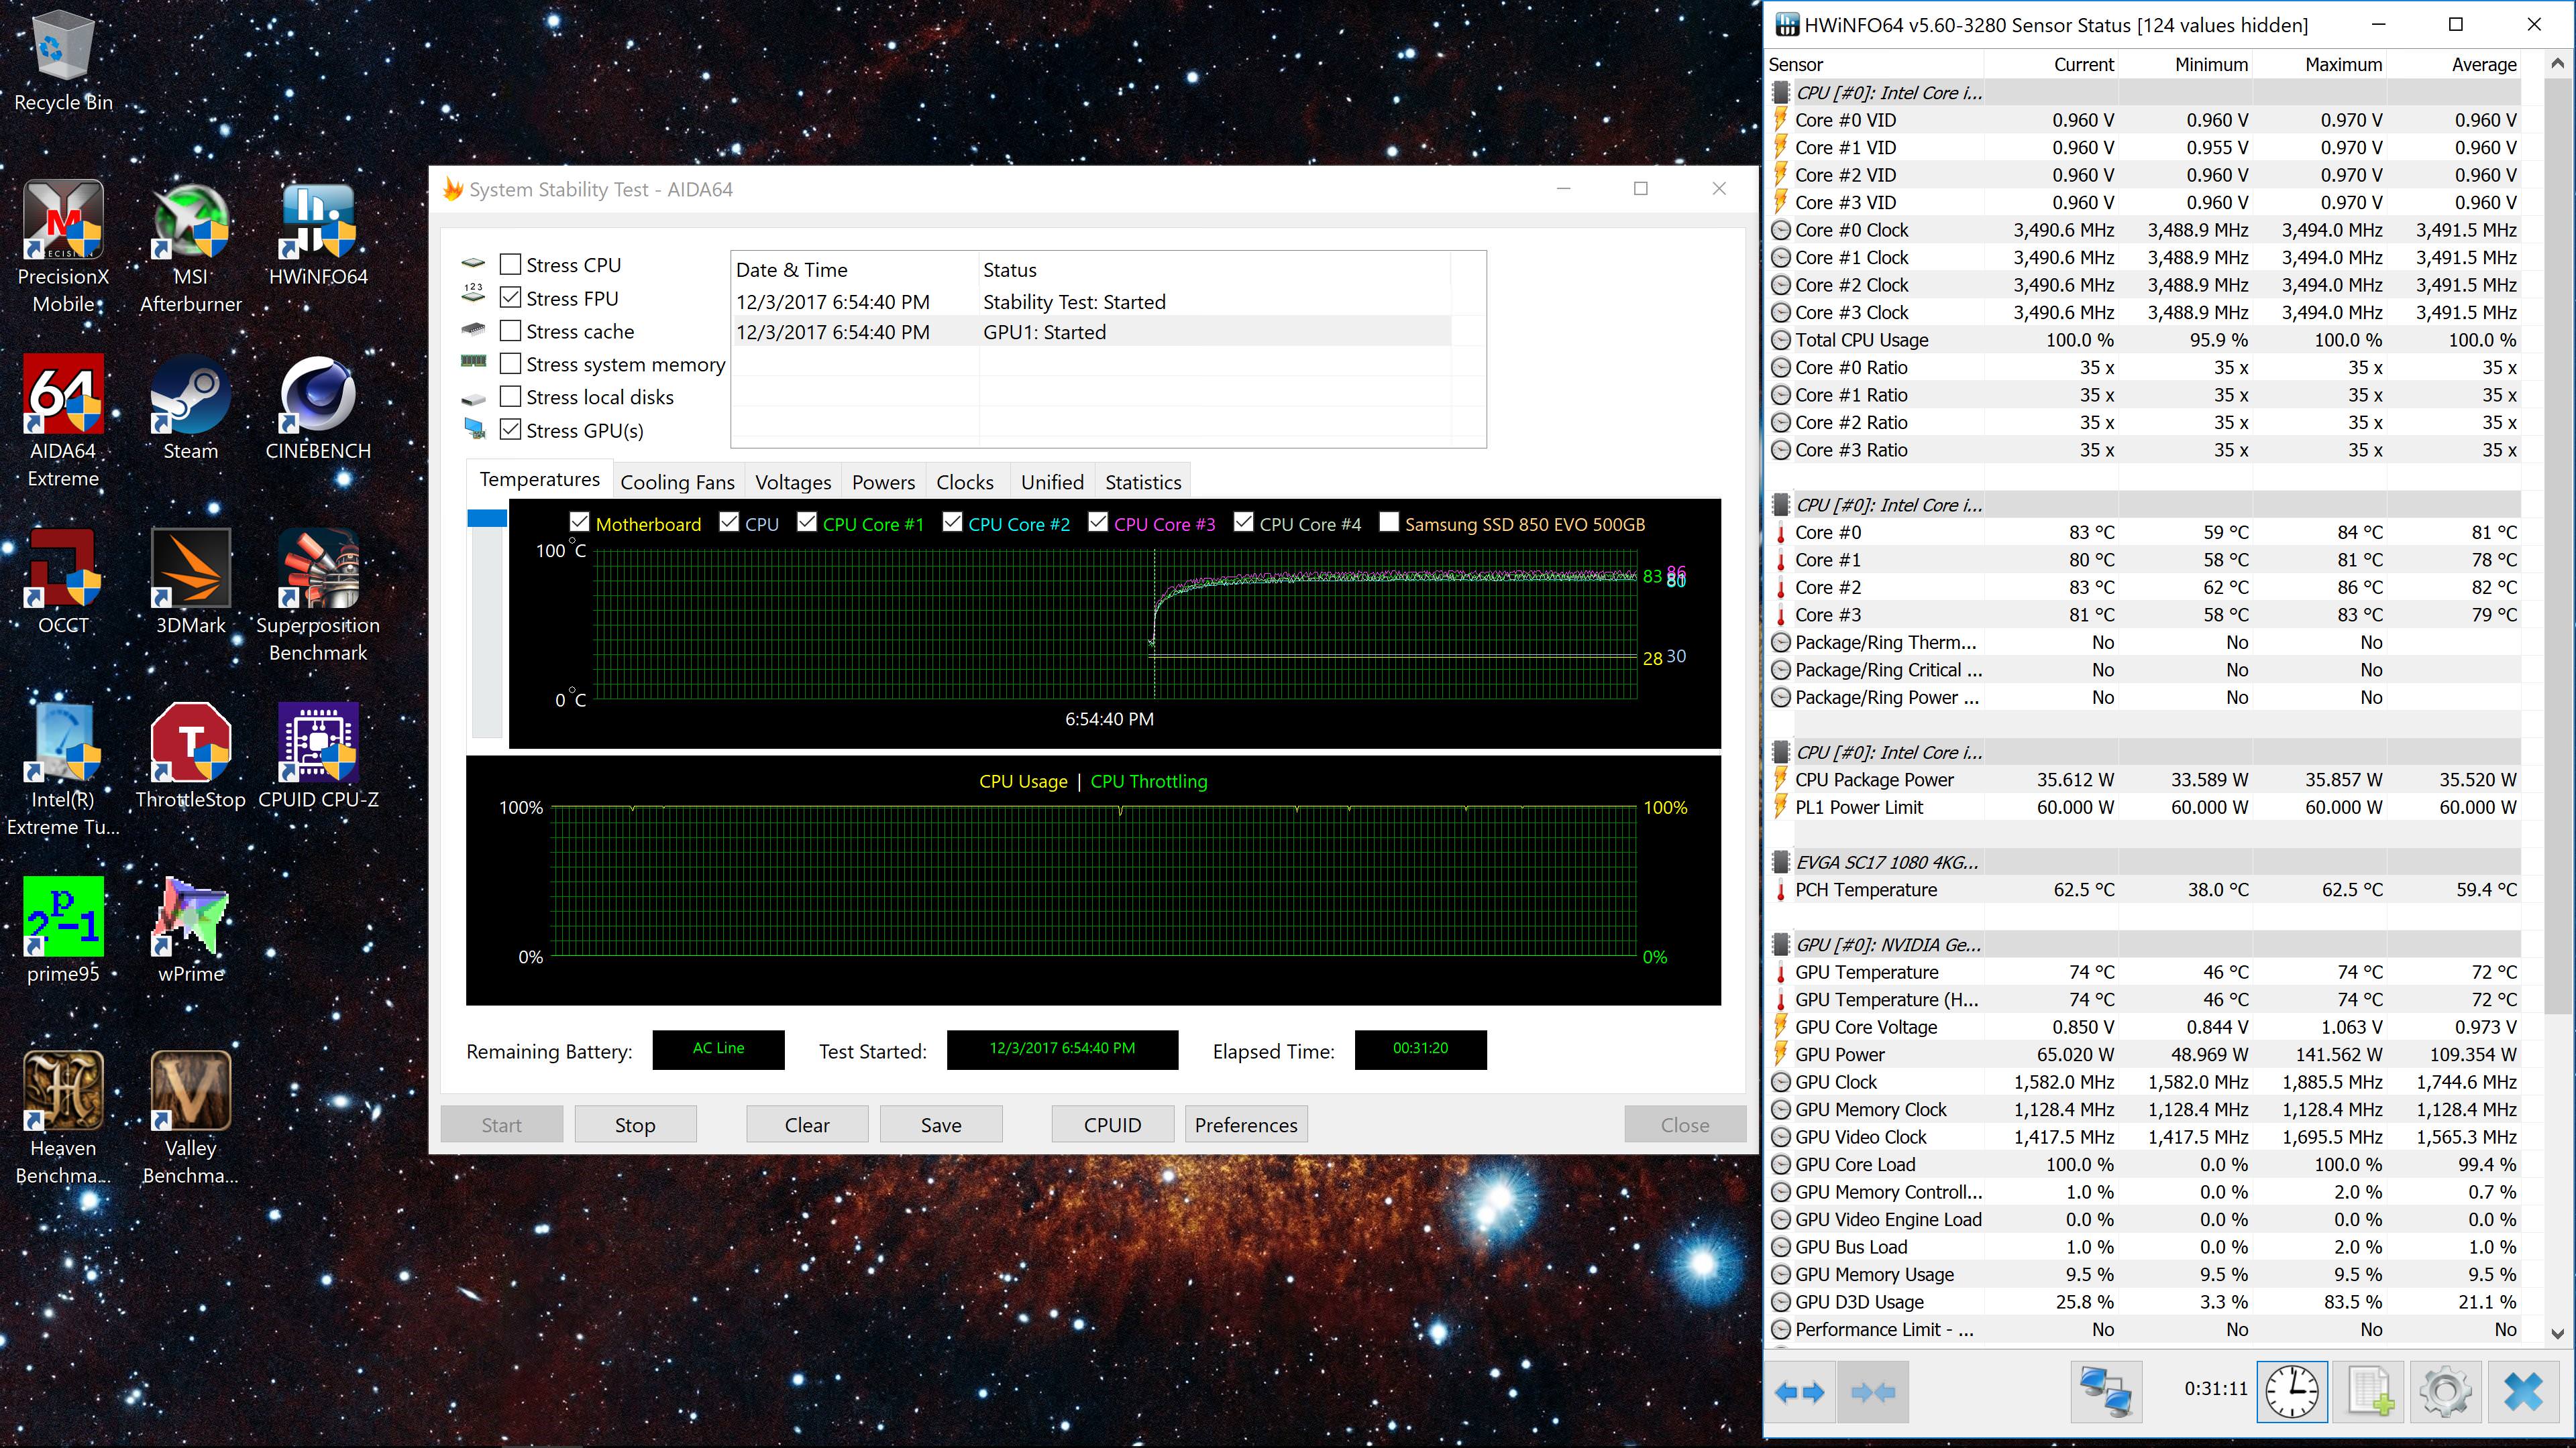Click HWiNFO expand columns arrows icon

click(1799, 1391)
